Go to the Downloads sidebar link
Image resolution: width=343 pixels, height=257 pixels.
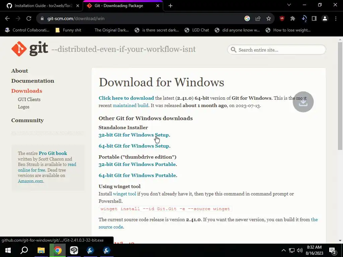[x=27, y=91]
